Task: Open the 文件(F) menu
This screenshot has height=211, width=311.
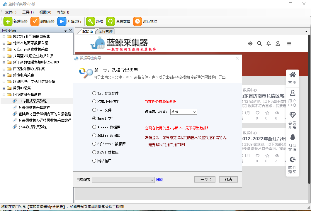Action: coord(11,12)
